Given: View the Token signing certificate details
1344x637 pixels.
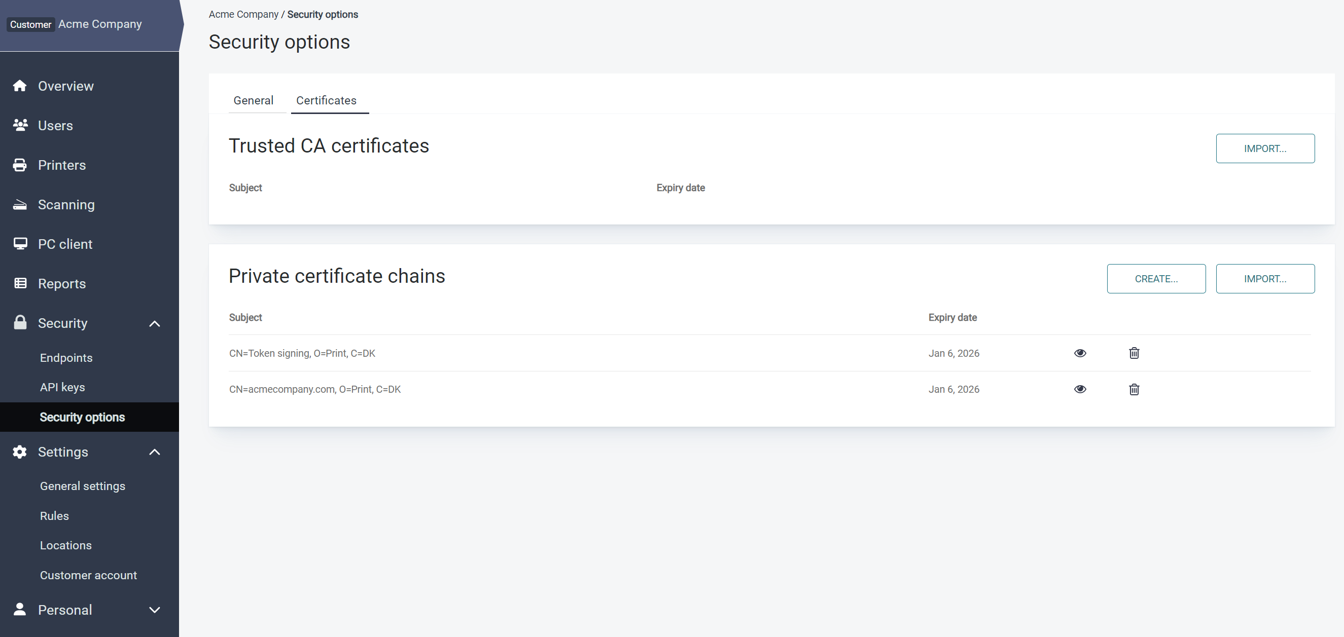Looking at the screenshot, I should (1080, 353).
